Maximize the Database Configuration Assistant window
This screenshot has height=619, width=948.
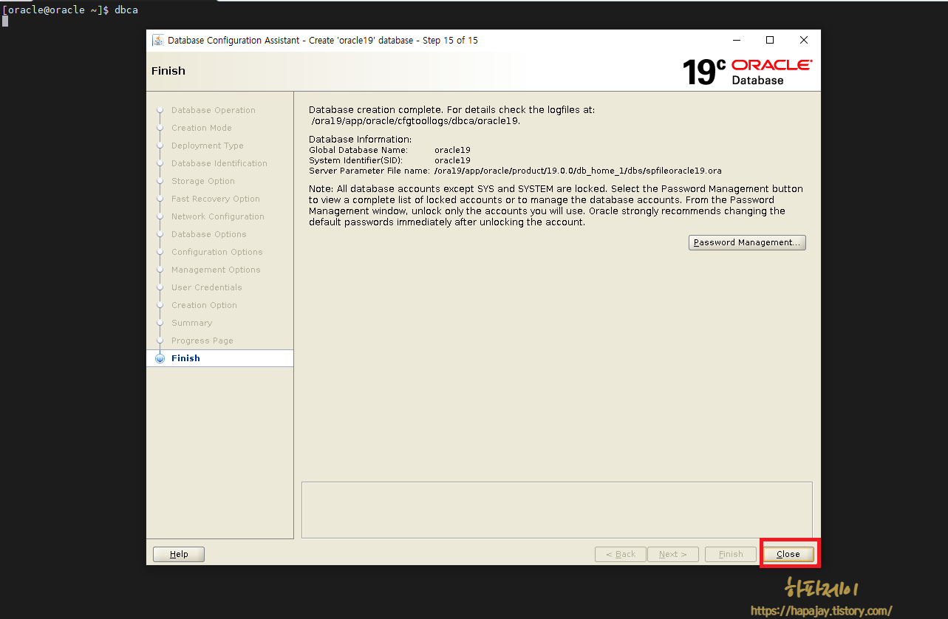770,40
